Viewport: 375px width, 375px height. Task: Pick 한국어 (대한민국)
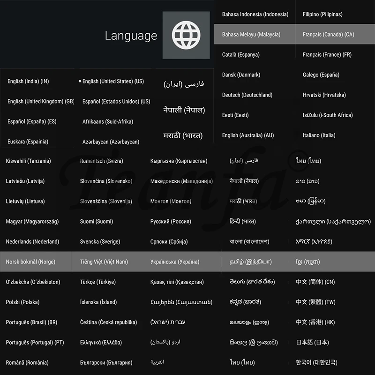[x=316, y=362]
